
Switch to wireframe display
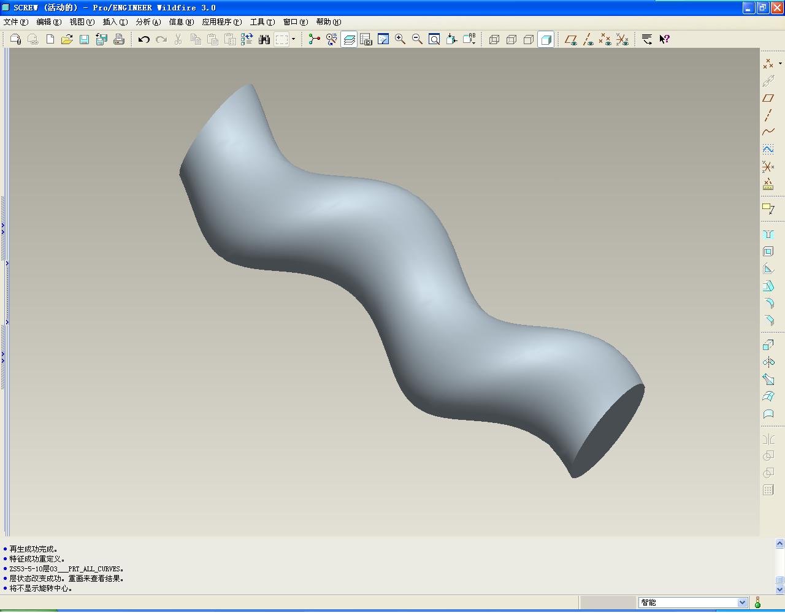point(494,39)
